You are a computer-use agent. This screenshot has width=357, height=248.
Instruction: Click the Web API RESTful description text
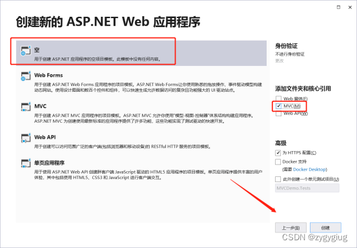click(x=123, y=147)
